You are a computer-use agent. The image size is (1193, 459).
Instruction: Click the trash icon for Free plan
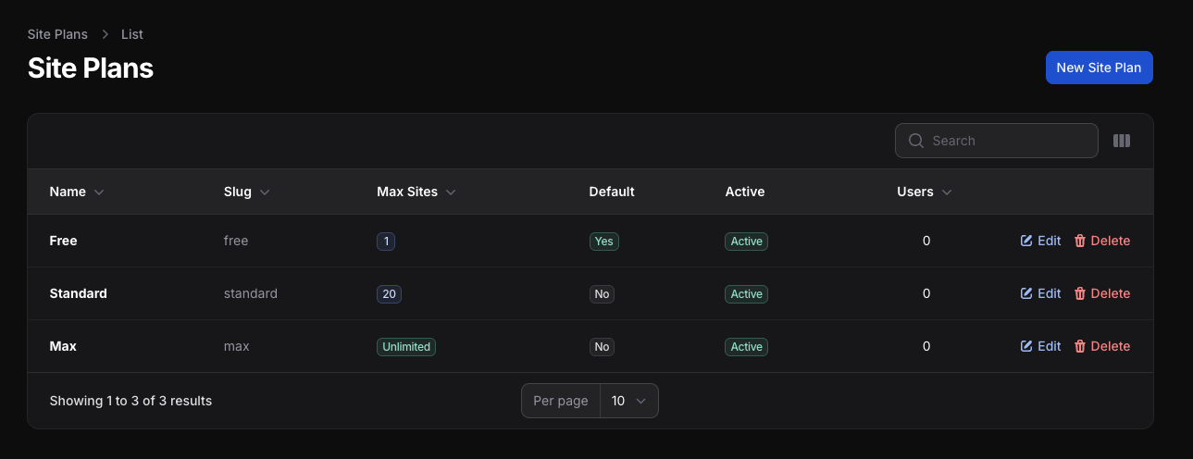pyautogui.click(x=1079, y=241)
